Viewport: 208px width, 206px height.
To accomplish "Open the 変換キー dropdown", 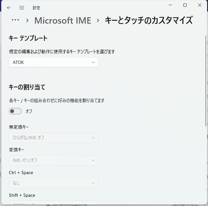I will (x=54, y=160).
